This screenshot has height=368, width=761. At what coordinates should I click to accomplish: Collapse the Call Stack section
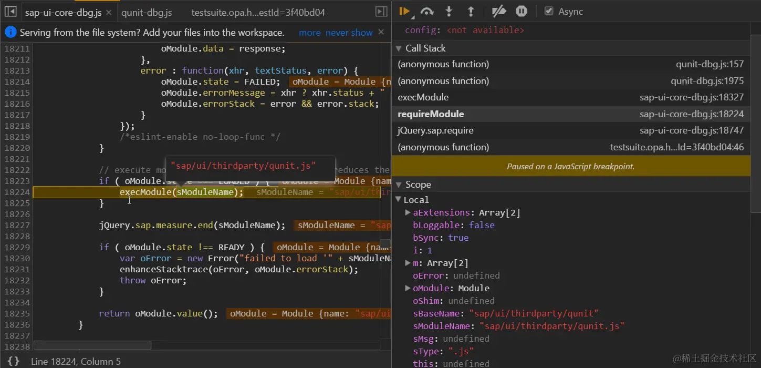399,48
